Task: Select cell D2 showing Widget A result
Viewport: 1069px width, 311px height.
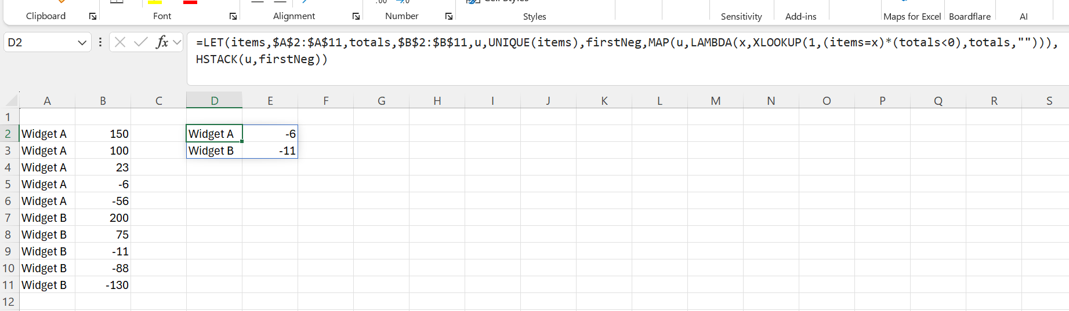Action: [215, 134]
